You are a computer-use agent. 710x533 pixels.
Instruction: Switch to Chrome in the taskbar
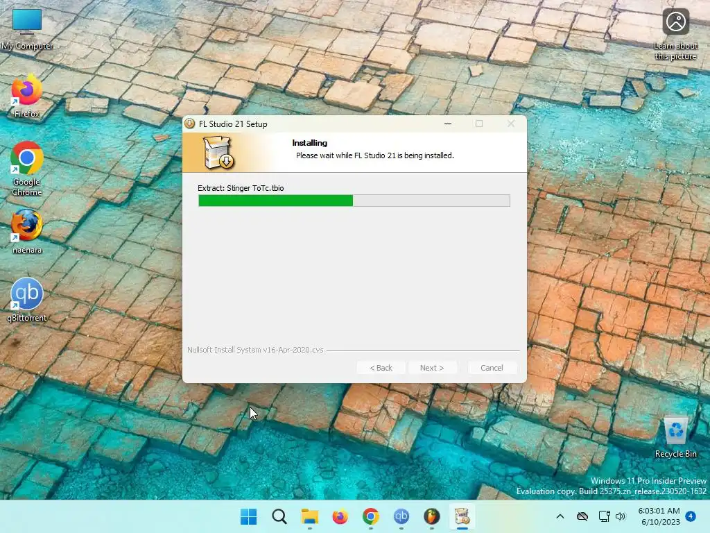pos(370,516)
